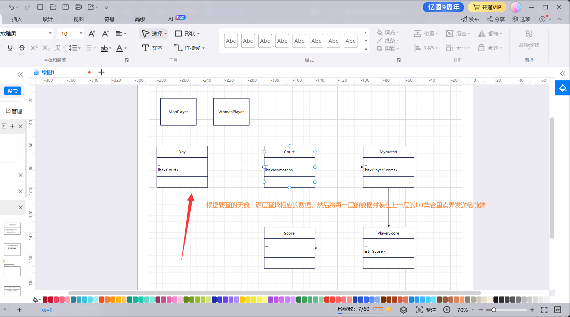
Task: Save the drawing with the floppy disk icon
Action: pyautogui.click(x=66, y=7)
